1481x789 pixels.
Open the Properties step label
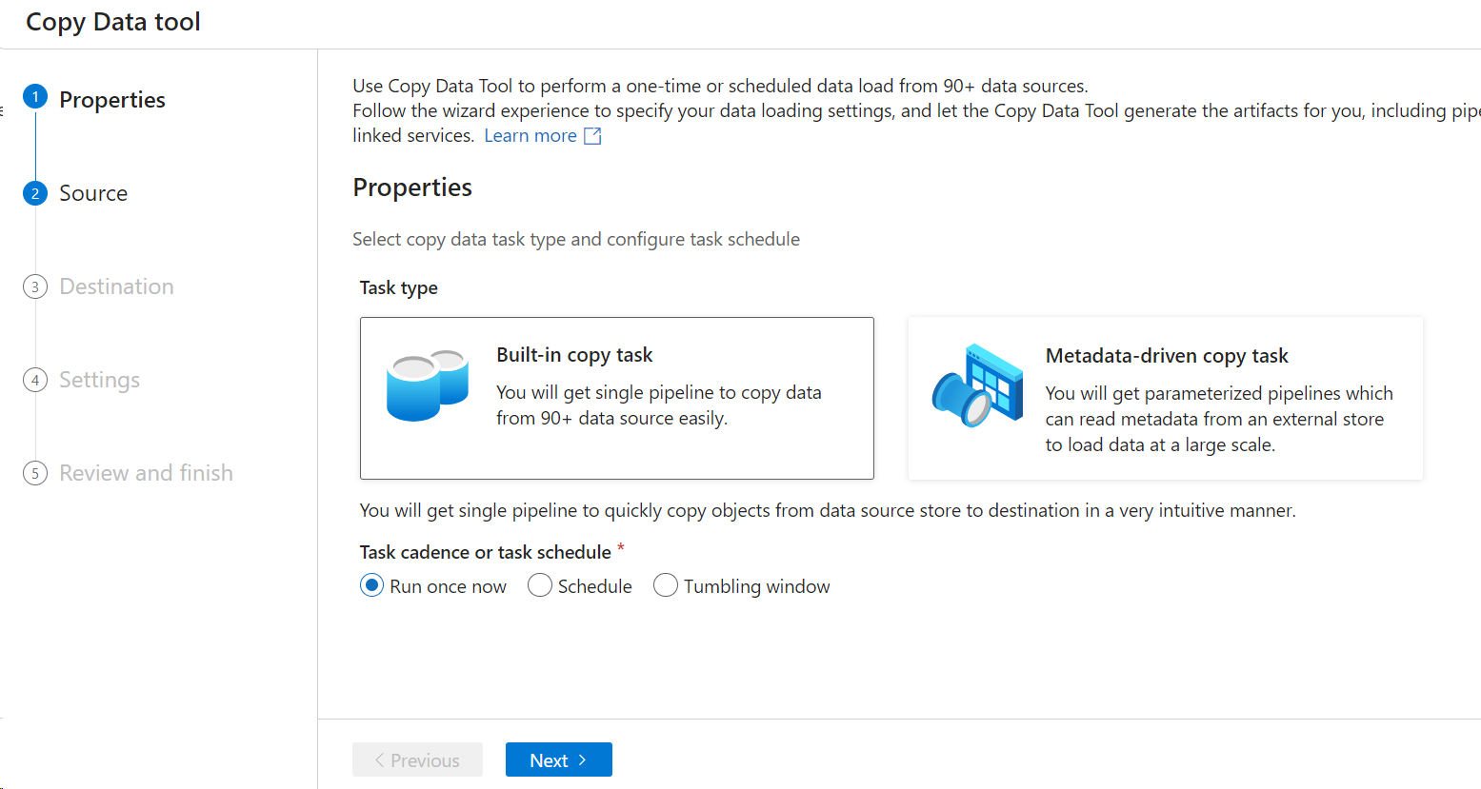pyautogui.click(x=112, y=100)
